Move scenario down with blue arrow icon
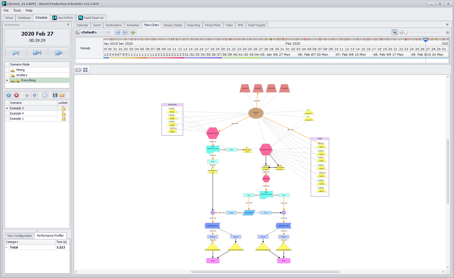 (x=34, y=95)
